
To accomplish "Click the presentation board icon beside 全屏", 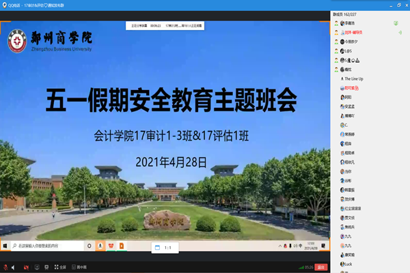I will [46, 267].
